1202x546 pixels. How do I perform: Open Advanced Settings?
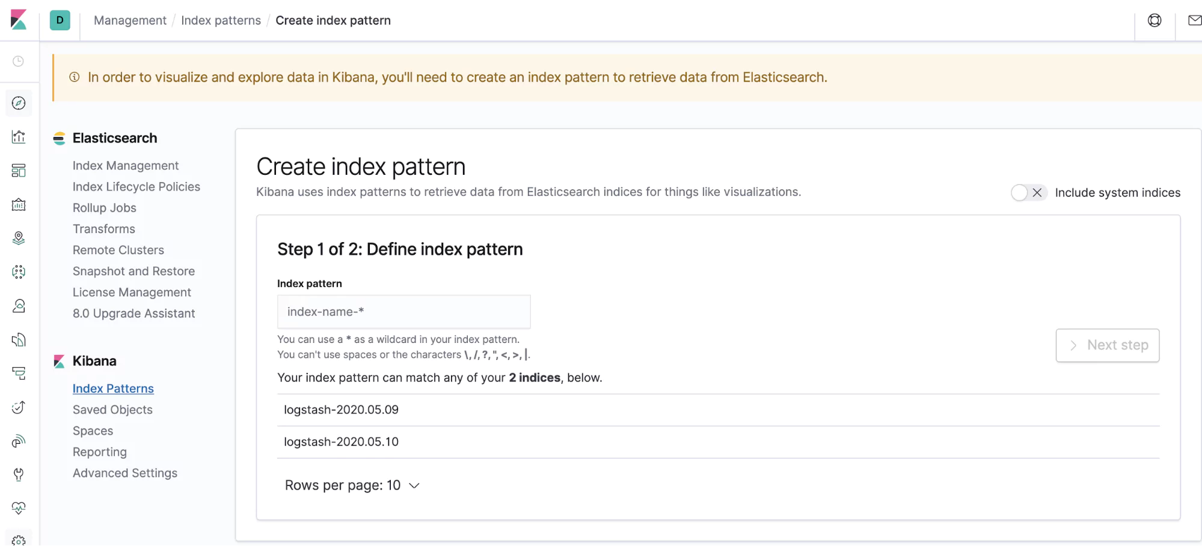tap(125, 473)
